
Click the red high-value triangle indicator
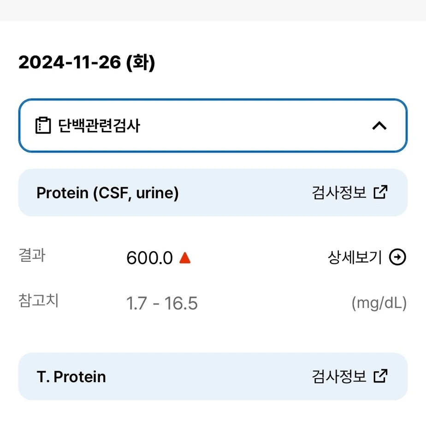point(185,258)
